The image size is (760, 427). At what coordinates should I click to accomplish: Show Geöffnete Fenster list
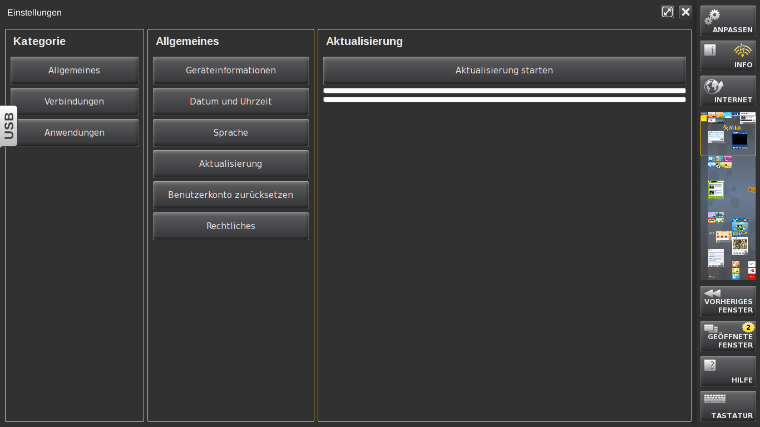(728, 336)
